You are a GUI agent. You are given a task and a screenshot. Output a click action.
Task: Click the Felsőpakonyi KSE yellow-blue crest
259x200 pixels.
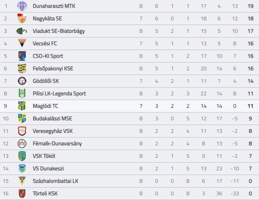point(22,68)
